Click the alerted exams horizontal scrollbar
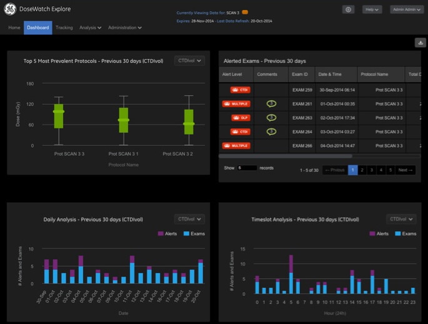428x324 pixels. [x=286, y=156]
